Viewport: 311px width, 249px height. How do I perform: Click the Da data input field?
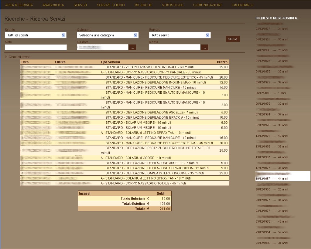102,47
